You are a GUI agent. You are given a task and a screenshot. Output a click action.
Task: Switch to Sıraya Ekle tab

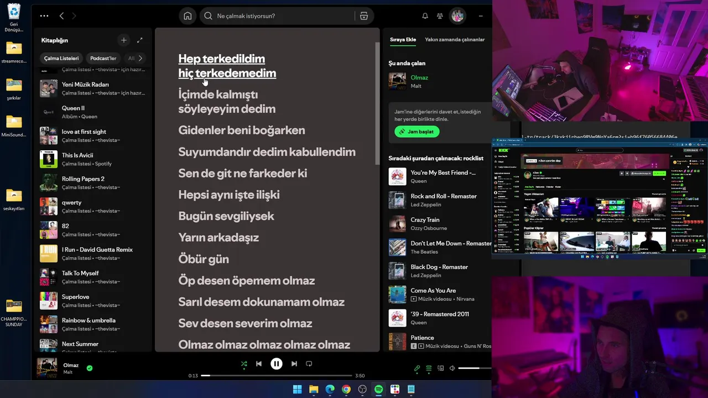[403, 40]
